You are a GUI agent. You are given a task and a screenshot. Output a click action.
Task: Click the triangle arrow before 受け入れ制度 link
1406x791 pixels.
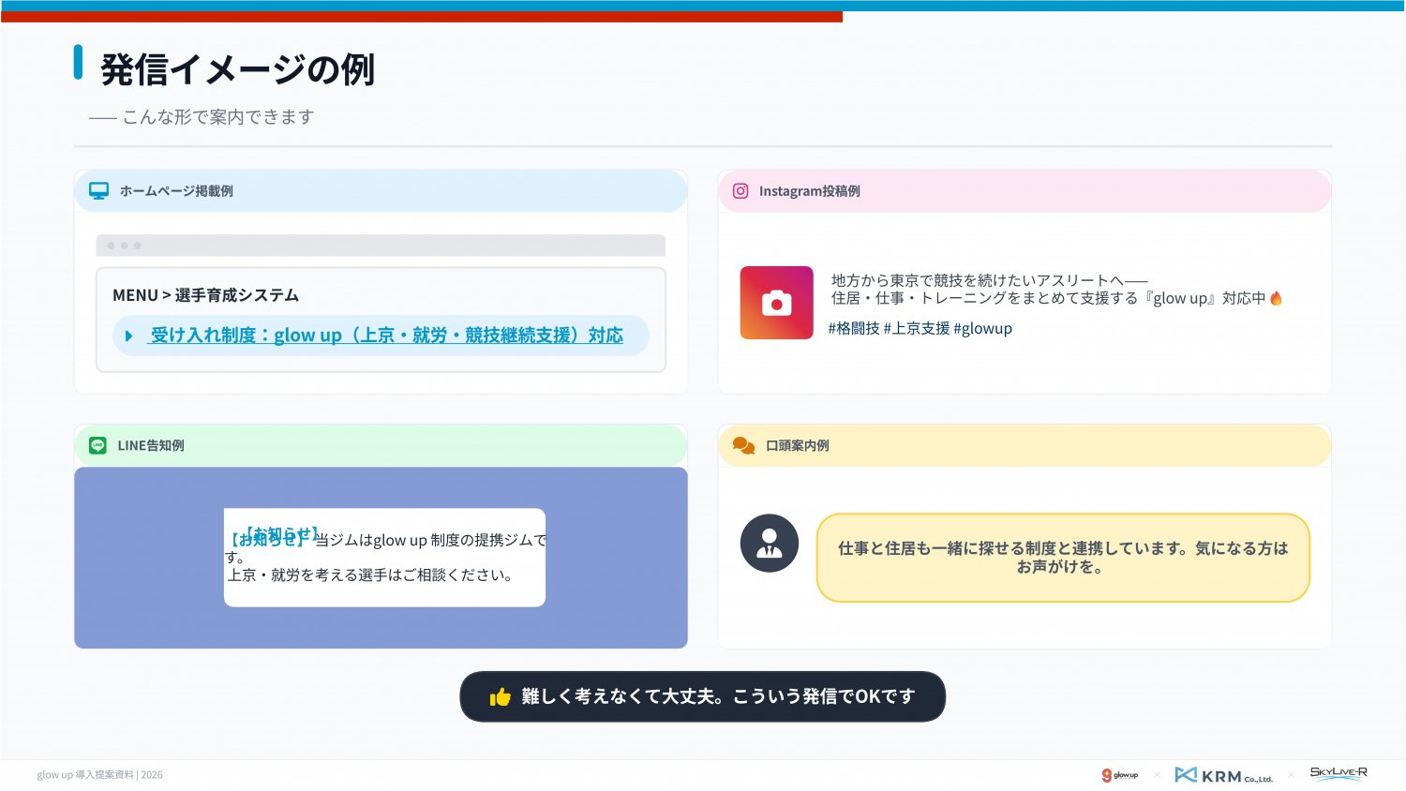click(129, 336)
